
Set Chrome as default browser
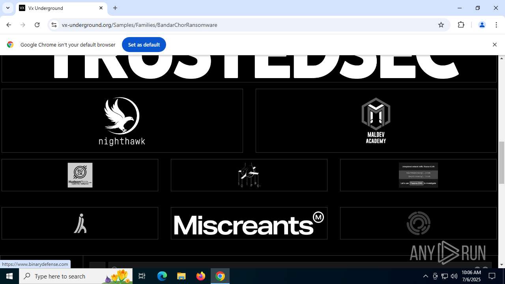[144, 45]
